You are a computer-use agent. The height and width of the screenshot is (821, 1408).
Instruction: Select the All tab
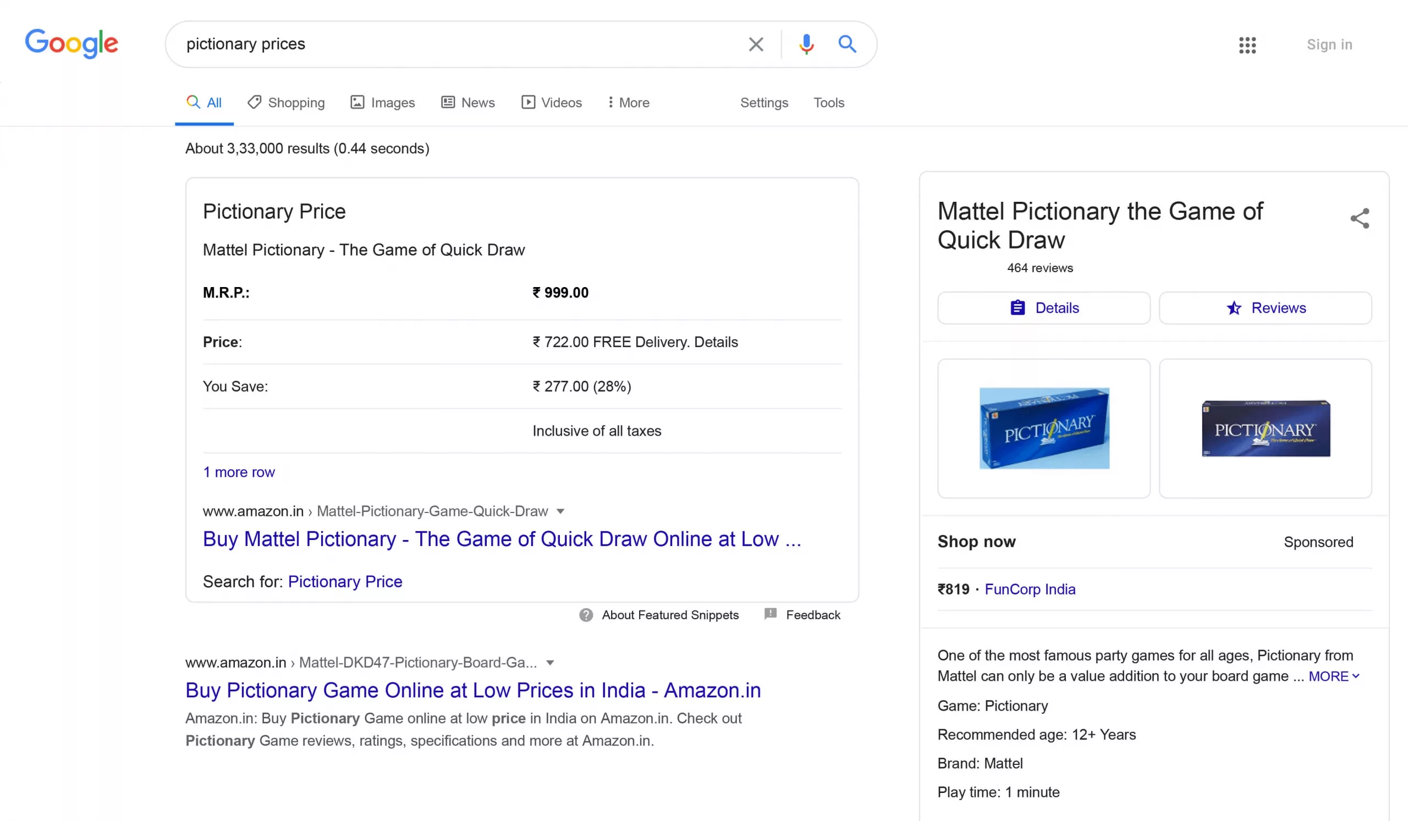tap(204, 103)
